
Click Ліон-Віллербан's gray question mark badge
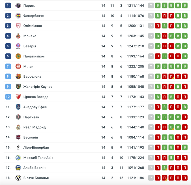(151, 148)
